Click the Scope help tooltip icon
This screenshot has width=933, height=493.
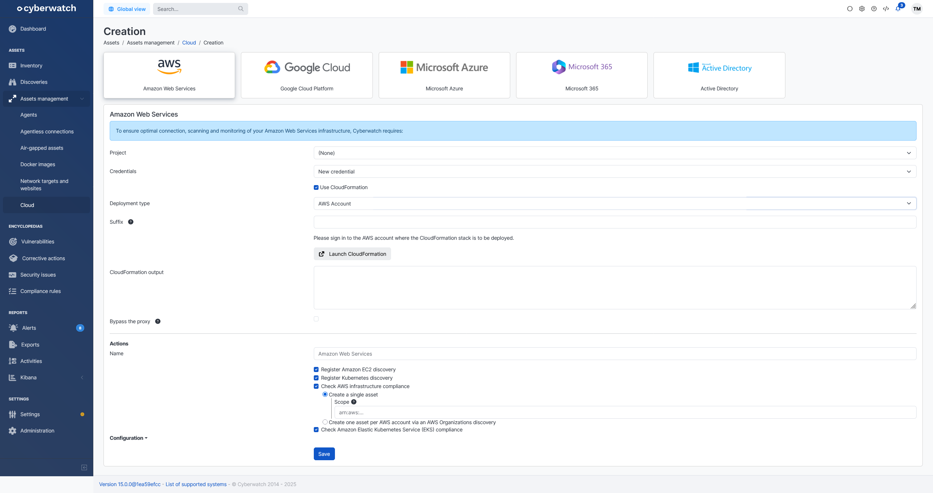tap(354, 402)
